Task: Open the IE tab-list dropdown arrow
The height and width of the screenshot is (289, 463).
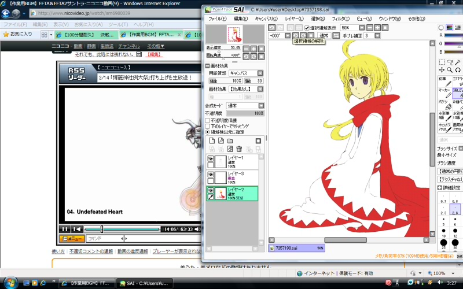Action: tap(51, 35)
